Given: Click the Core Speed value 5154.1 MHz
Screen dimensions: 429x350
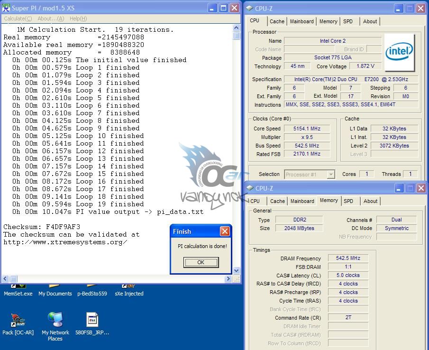Looking at the screenshot, I should tap(307, 129).
